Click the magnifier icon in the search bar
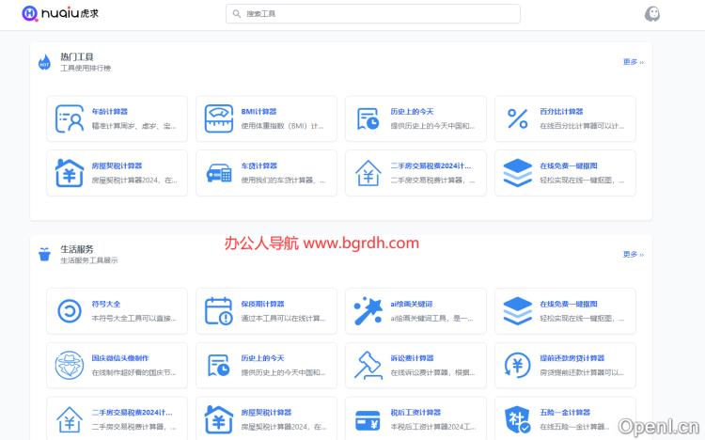The height and width of the screenshot is (440, 705). pyautogui.click(x=237, y=14)
